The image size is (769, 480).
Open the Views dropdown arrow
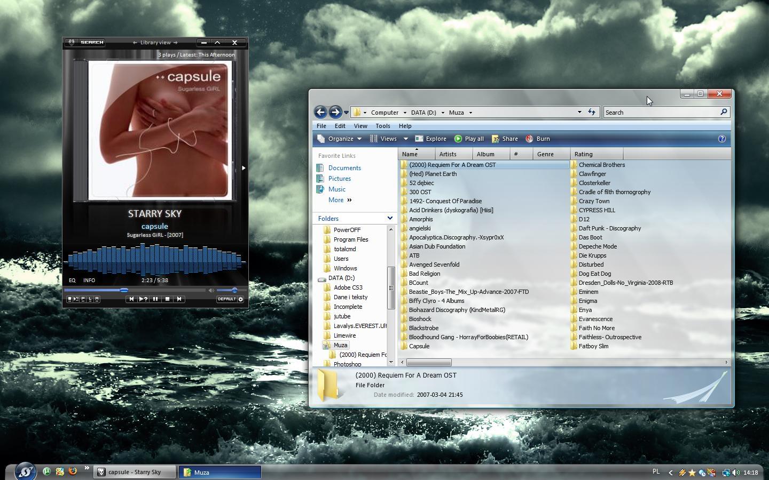(x=405, y=139)
